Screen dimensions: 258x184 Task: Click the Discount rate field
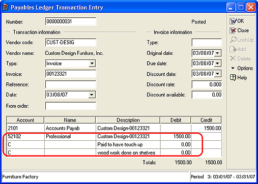[207, 84]
